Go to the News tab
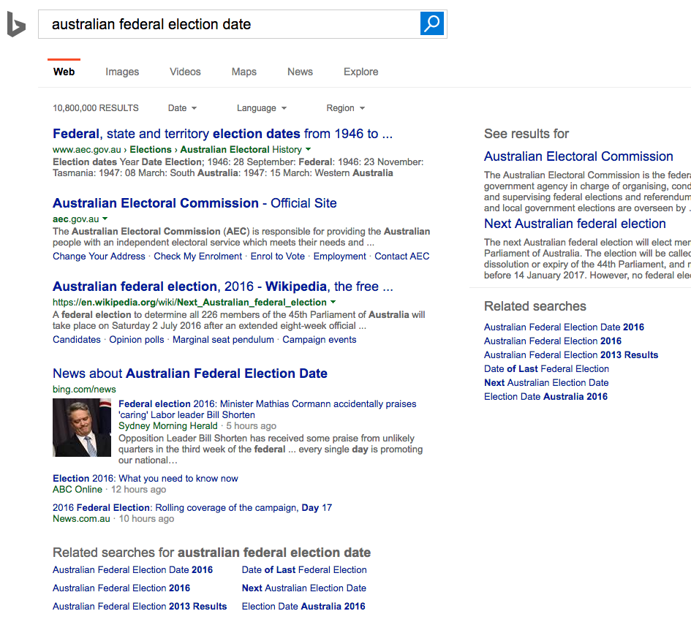Image resolution: width=691 pixels, height=622 pixels. click(x=300, y=72)
